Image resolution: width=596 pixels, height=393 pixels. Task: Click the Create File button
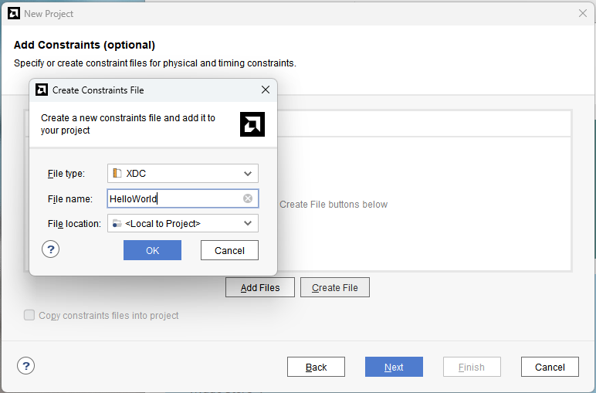tap(335, 288)
